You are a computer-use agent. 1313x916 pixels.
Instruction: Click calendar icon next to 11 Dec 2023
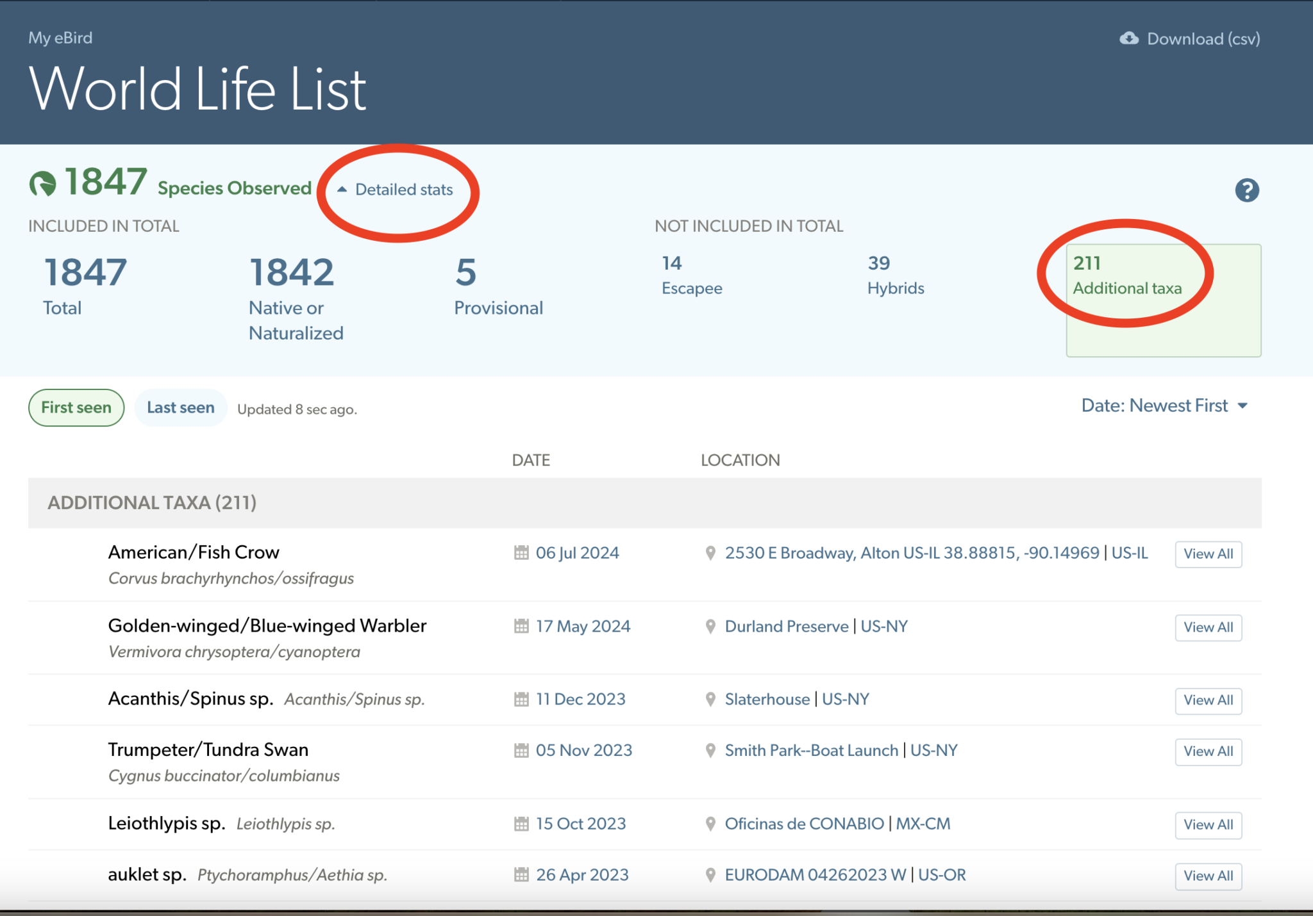[521, 699]
